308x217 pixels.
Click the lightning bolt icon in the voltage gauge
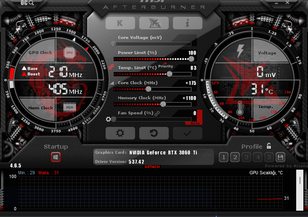[240, 51]
